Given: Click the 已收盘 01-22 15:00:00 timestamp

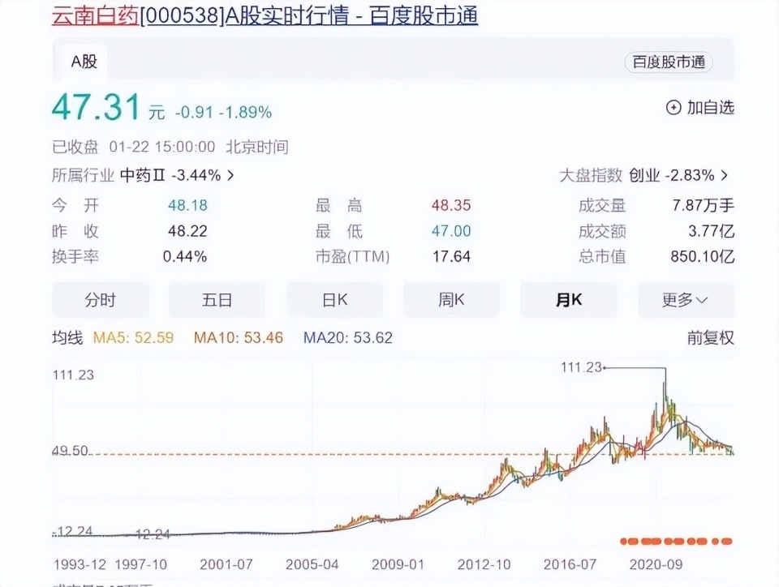Looking at the screenshot, I should (134, 147).
